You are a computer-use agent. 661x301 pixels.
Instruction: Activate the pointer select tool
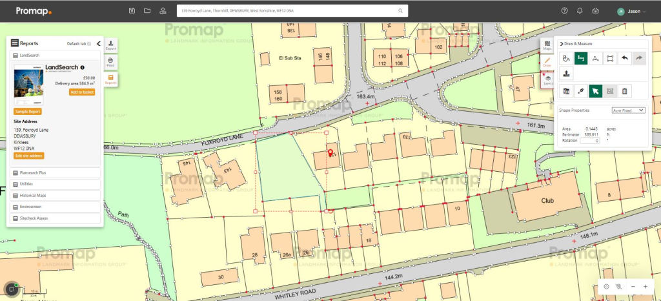[595, 90]
